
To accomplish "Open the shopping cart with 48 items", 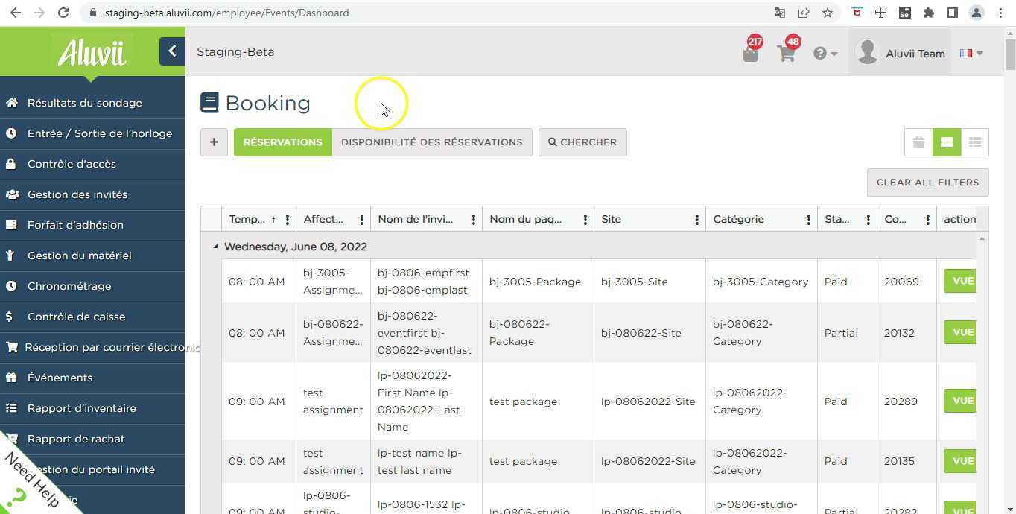I will click(786, 52).
